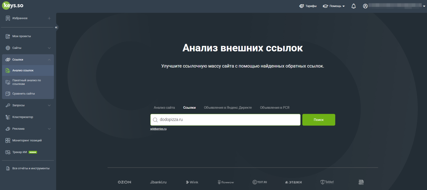The image size is (427, 190).
Task: Click the Запросы key icon
Action: click(x=8, y=106)
